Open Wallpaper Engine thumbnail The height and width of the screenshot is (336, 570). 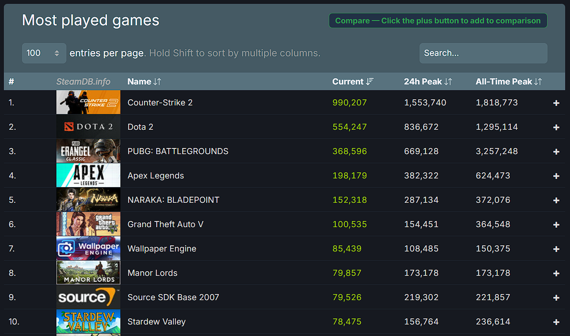point(88,249)
